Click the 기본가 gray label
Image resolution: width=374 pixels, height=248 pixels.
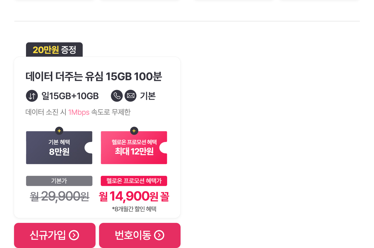[59, 181]
